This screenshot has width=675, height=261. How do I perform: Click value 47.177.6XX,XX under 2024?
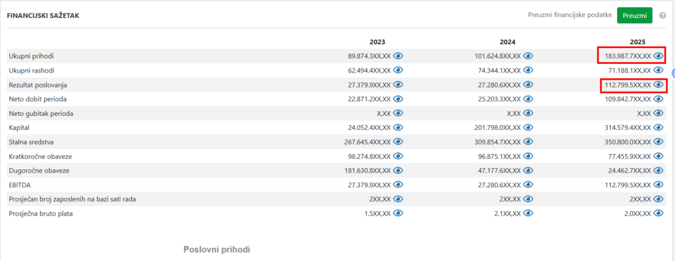(x=500, y=171)
